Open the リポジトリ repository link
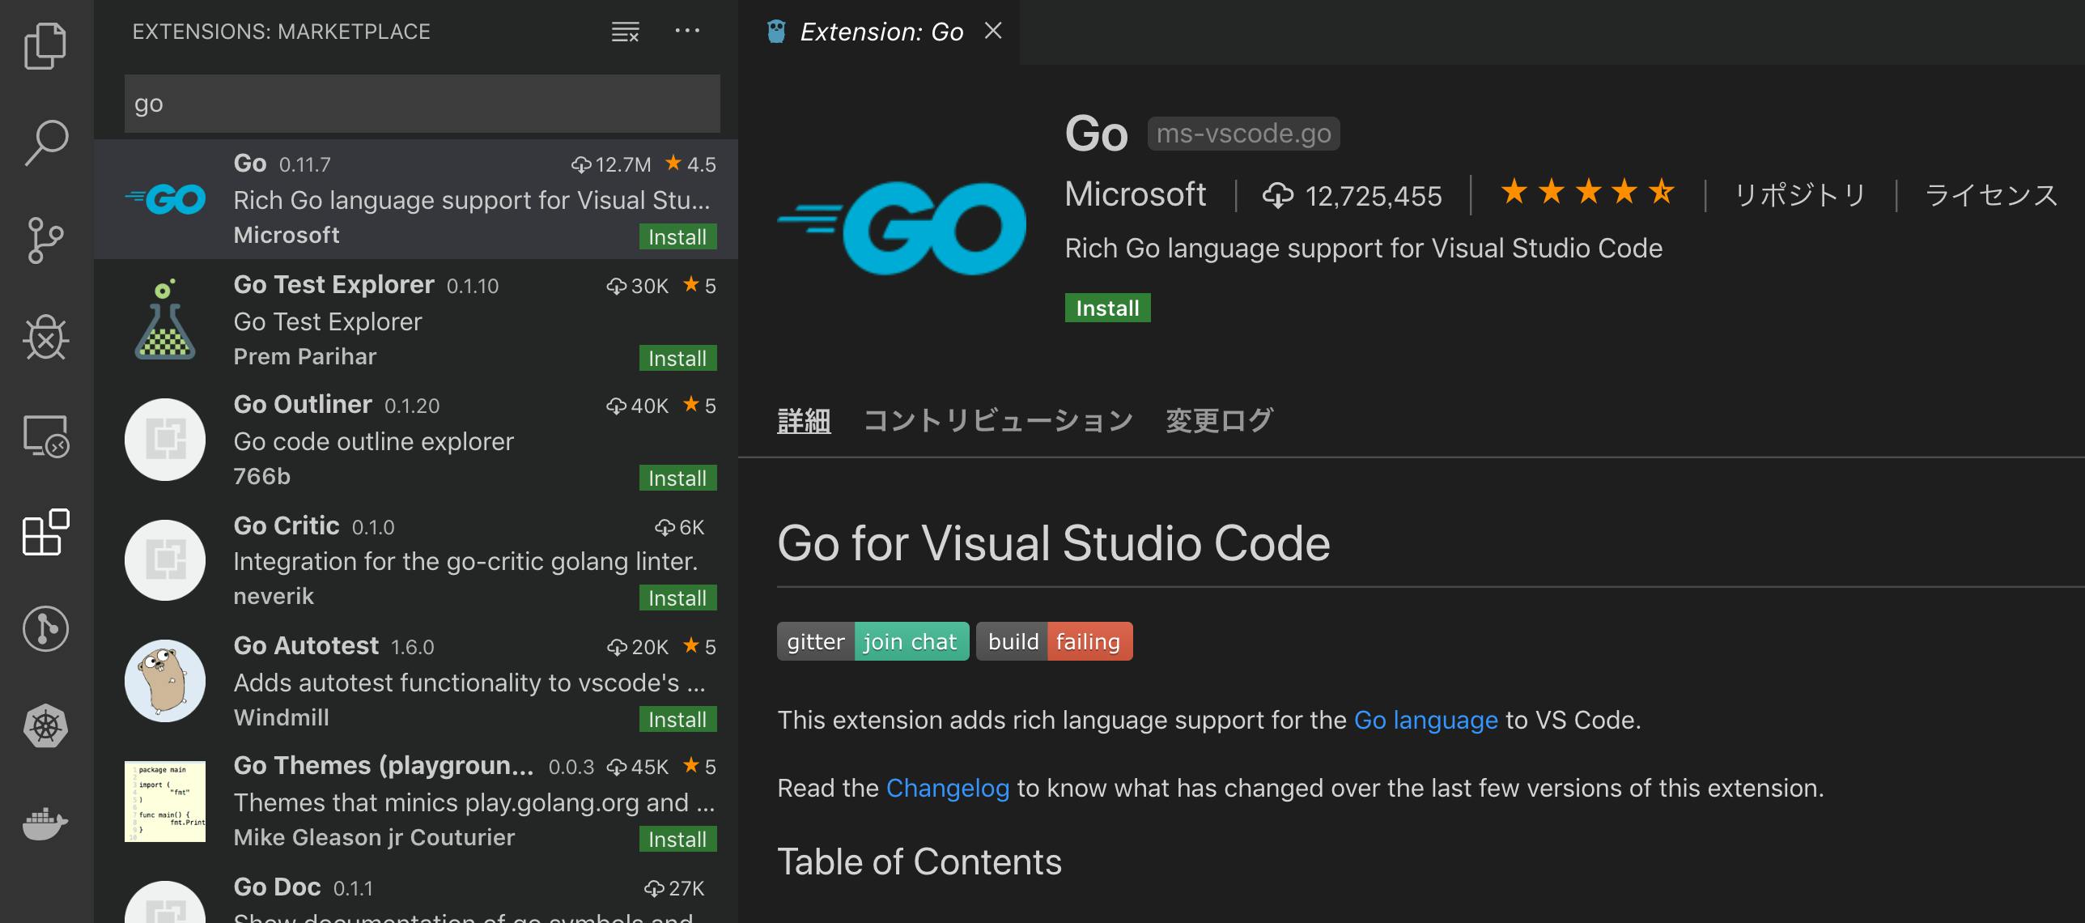The image size is (2085, 923). point(1800,195)
